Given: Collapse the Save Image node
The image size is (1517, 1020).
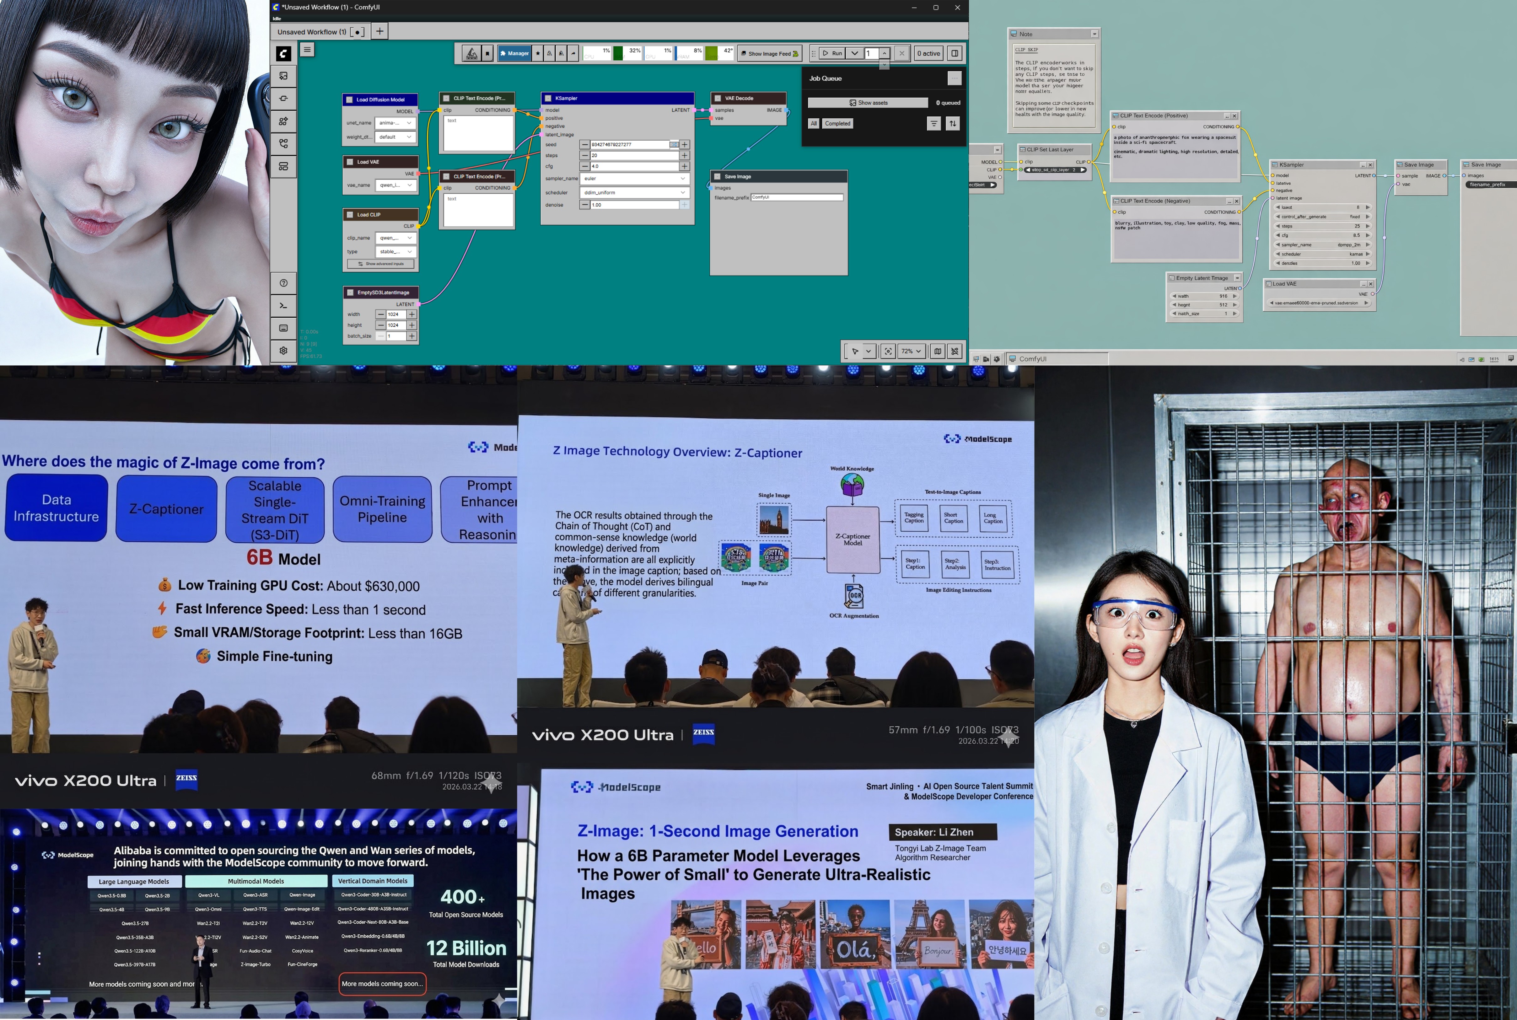Looking at the screenshot, I should pos(718,176).
